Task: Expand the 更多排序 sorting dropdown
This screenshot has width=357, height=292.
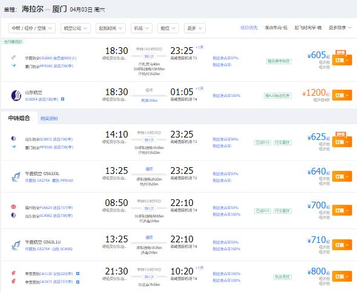Action: pos(340,28)
